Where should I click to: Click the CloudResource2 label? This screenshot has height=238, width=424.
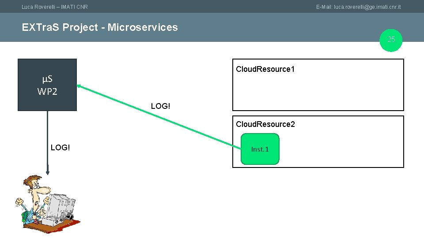[x=265, y=124]
